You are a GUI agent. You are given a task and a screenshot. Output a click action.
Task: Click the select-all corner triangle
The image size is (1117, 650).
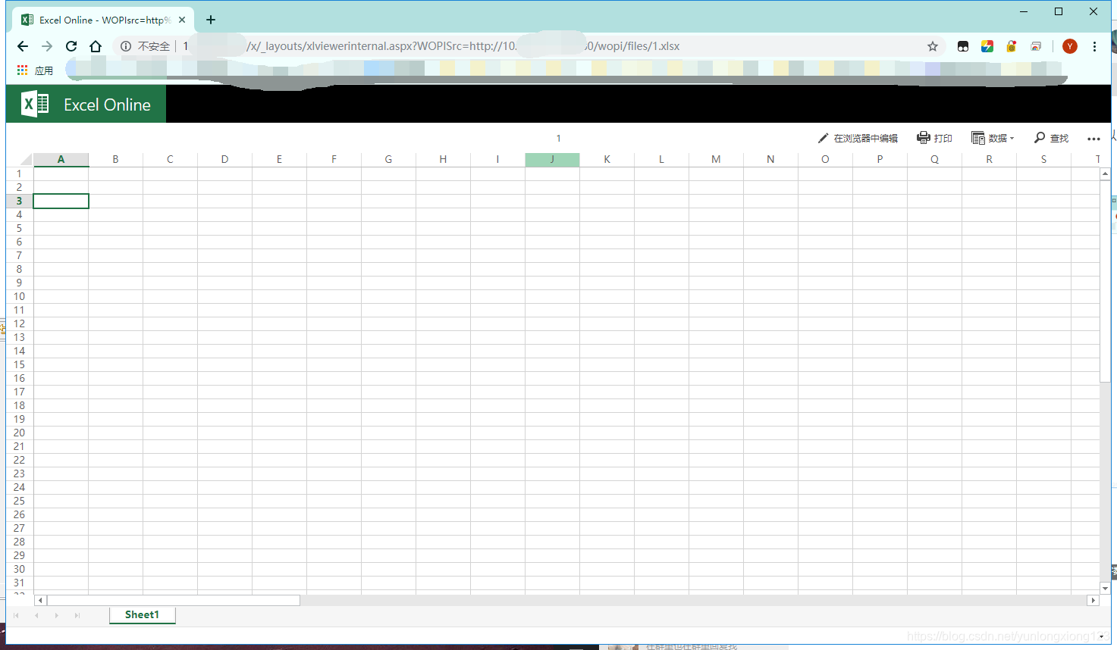[26, 159]
